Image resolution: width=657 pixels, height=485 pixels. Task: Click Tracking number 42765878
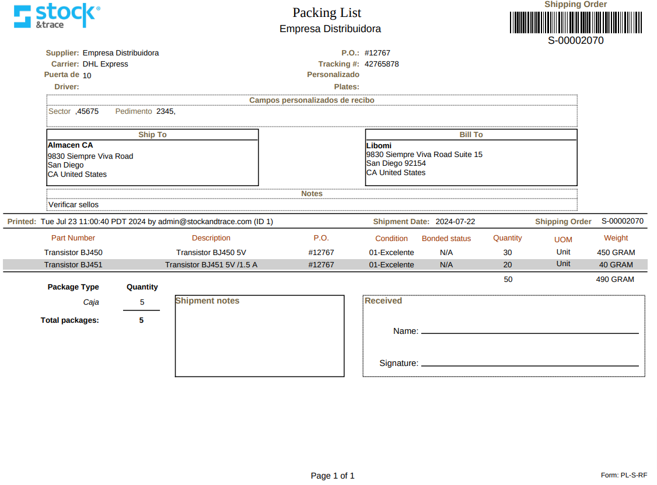[382, 64]
